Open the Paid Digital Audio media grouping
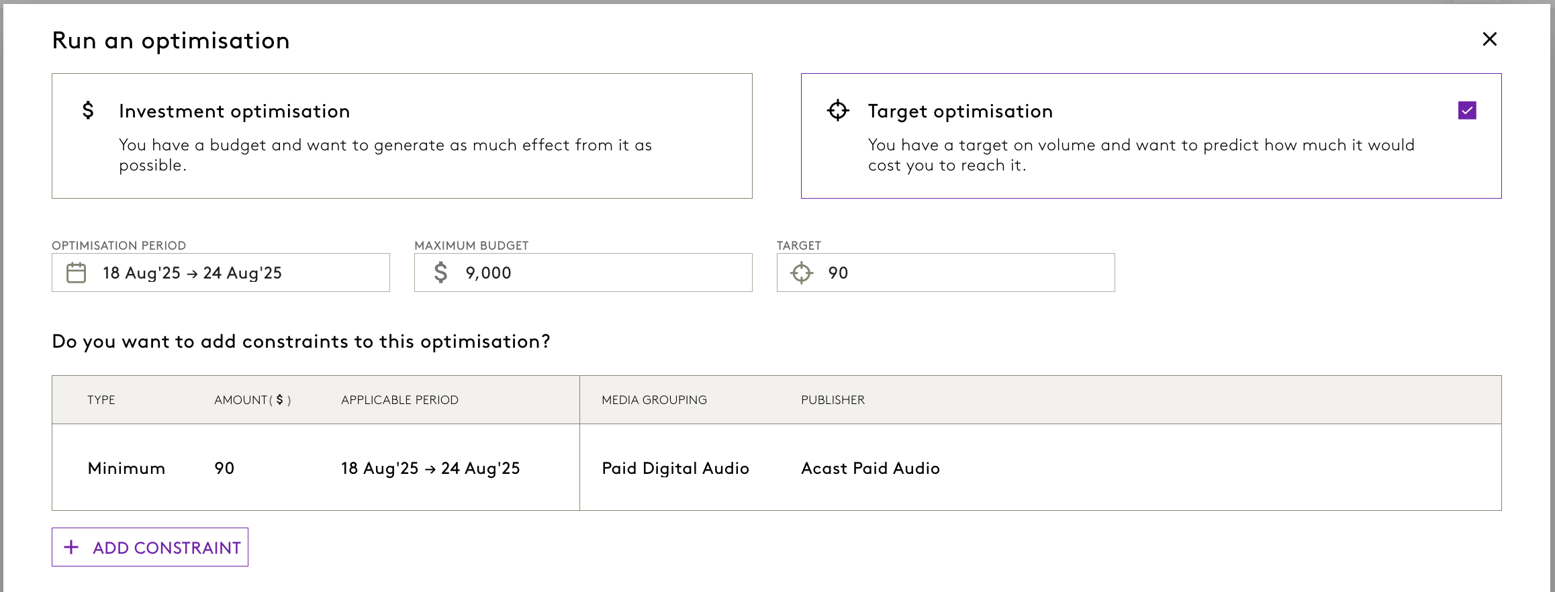 pos(675,468)
